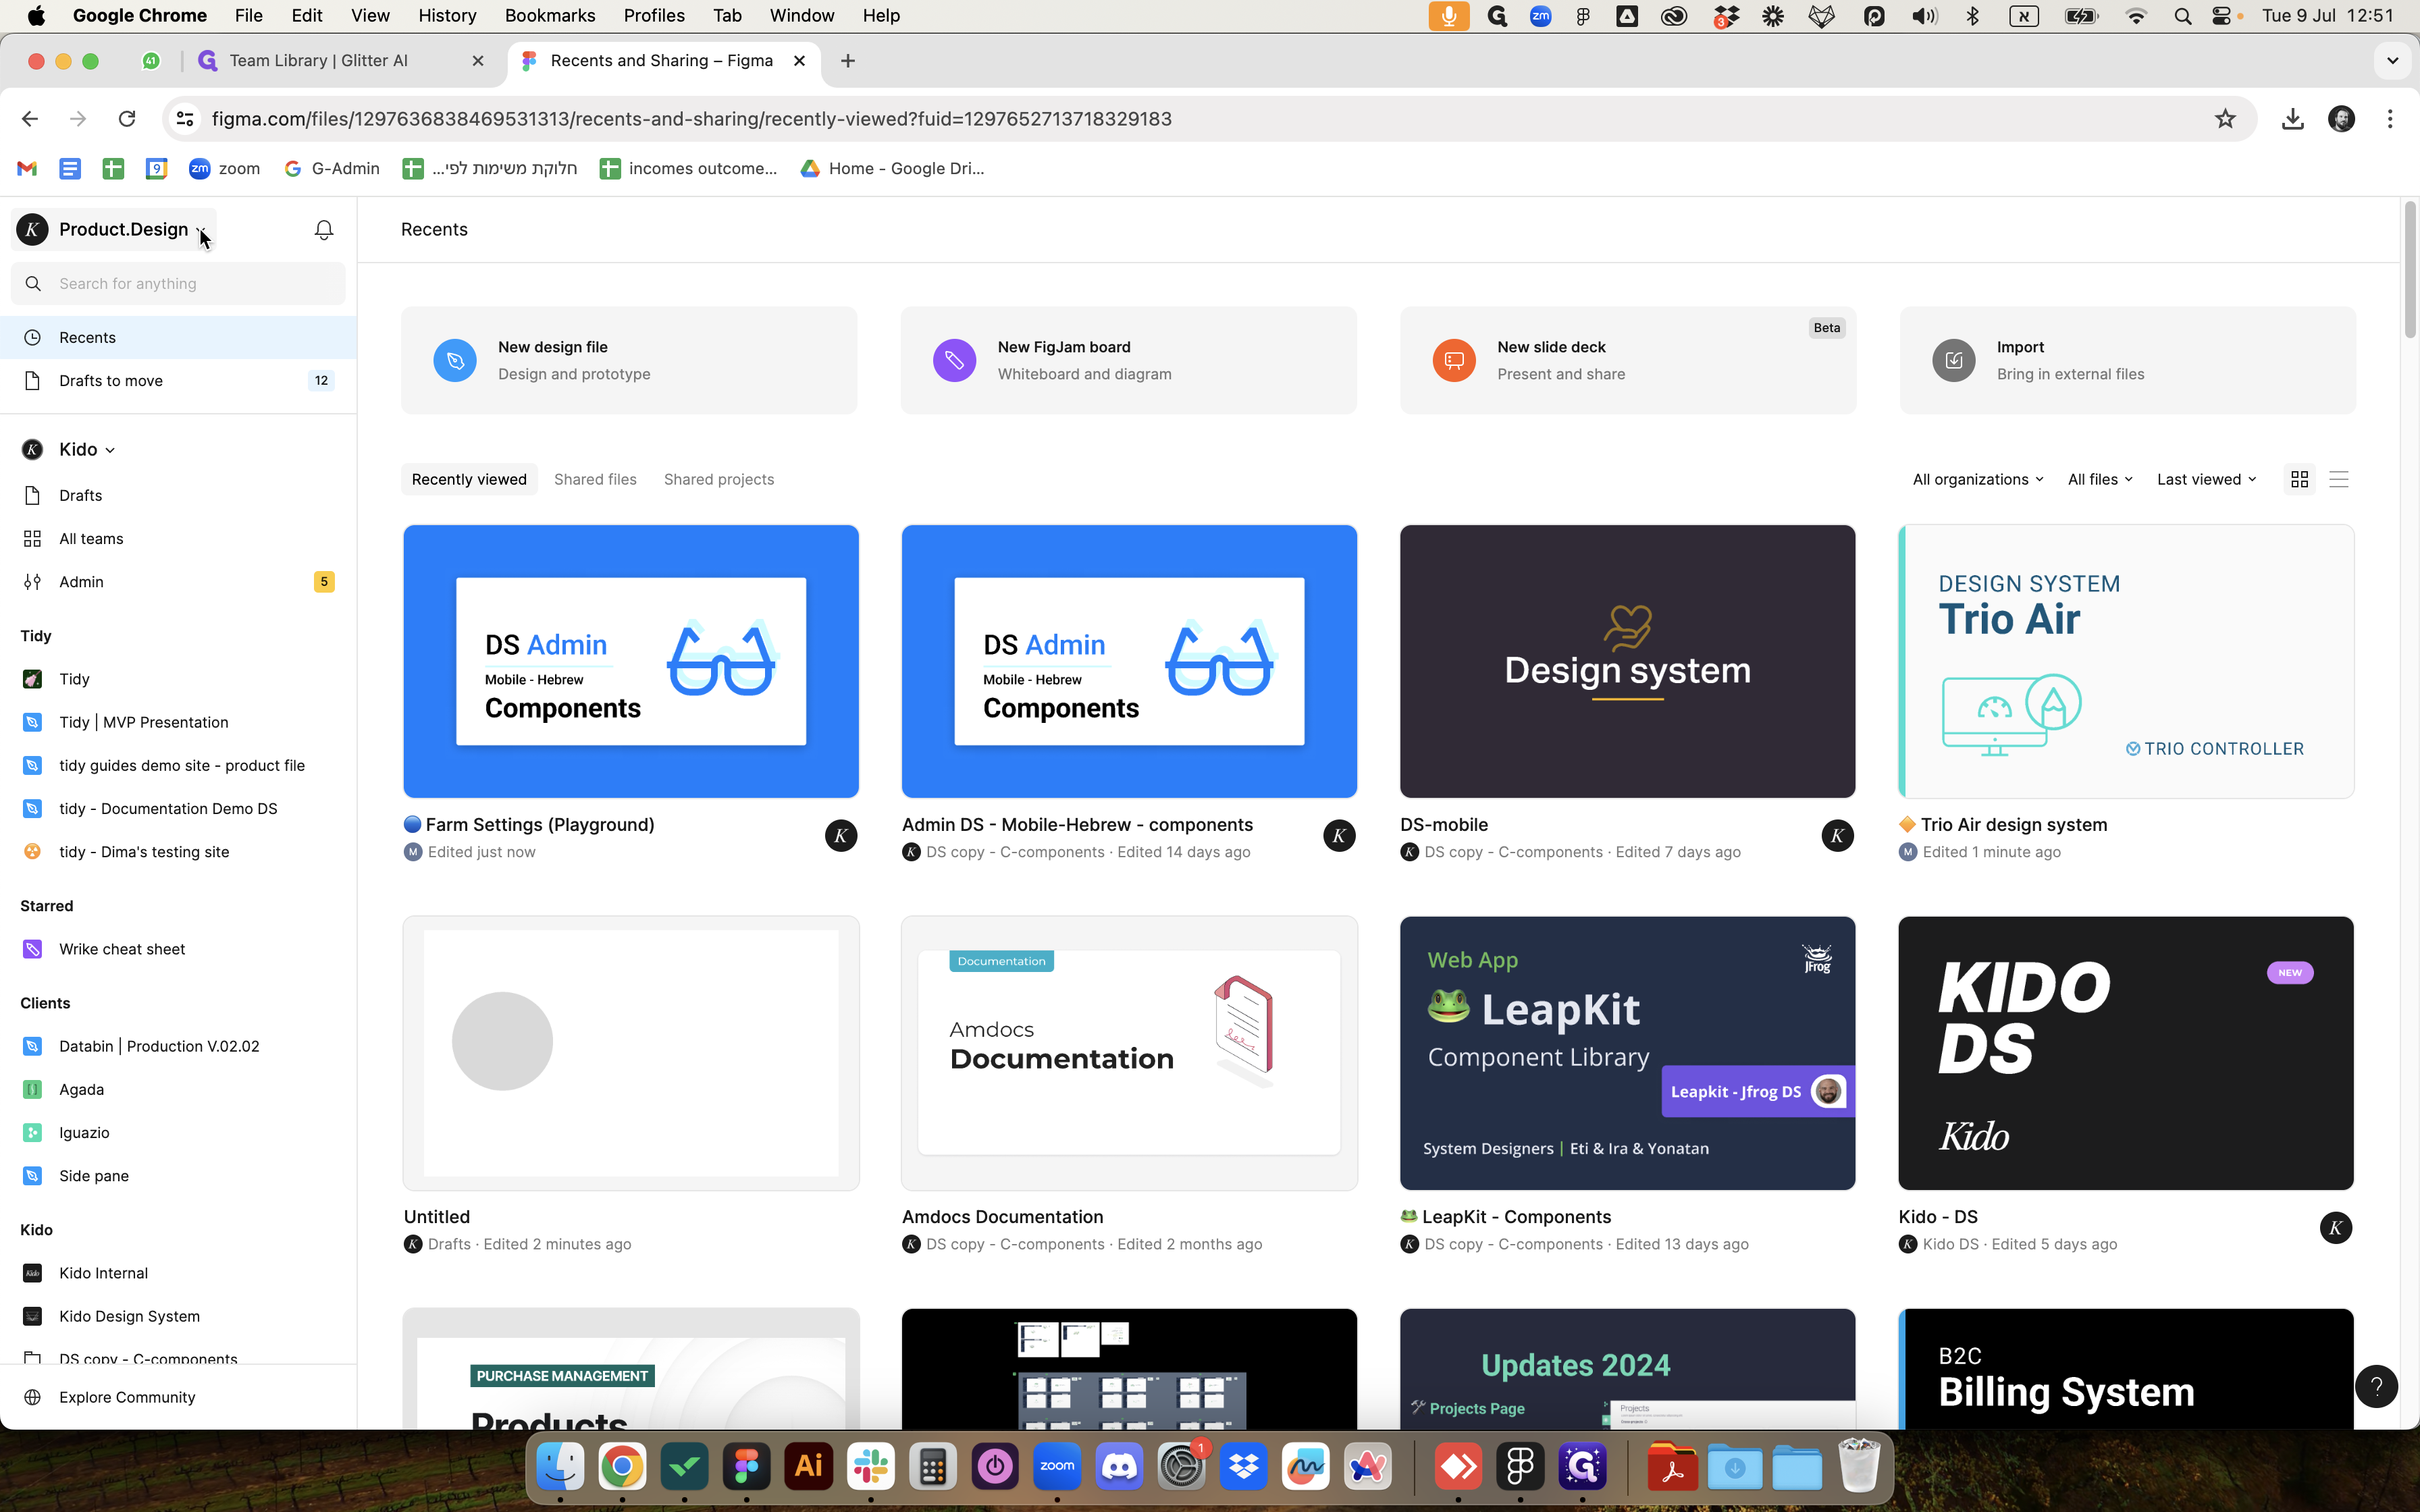Close the Recents and Sharing Figma tab
The height and width of the screenshot is (1512, 2420).
799,61
